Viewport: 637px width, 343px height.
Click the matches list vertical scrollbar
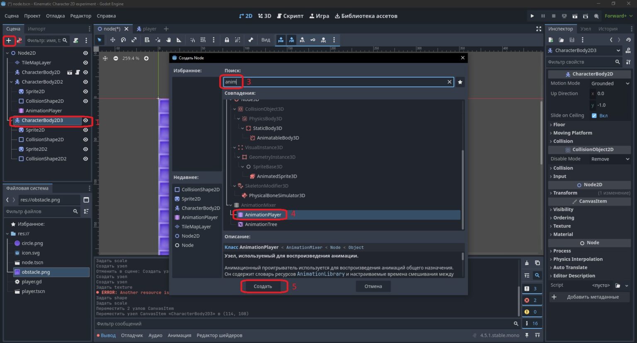(x=463, y=189)
